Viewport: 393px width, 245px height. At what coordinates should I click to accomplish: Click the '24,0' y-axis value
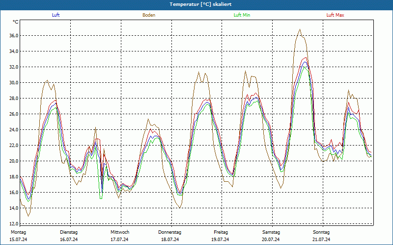tap(14, 130)
